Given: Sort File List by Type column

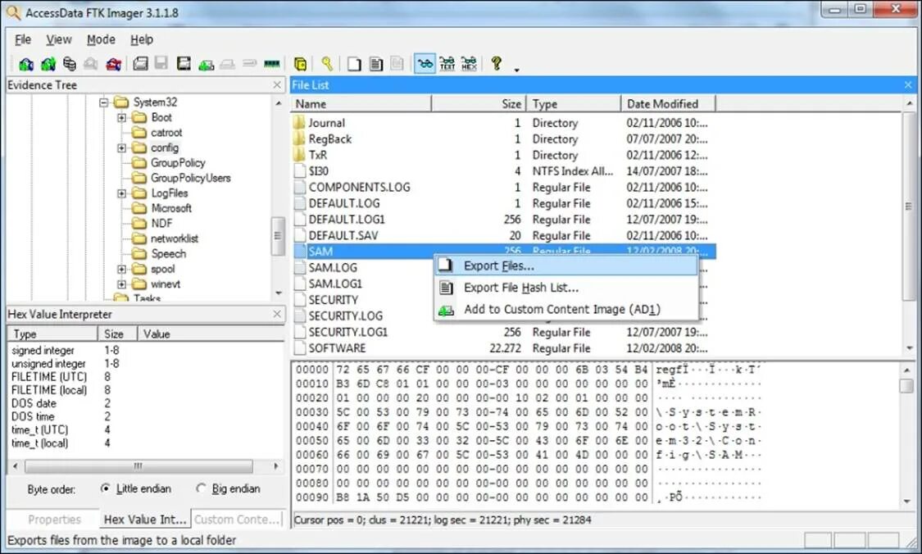Looking at the screenshot, I should (574, 103).
